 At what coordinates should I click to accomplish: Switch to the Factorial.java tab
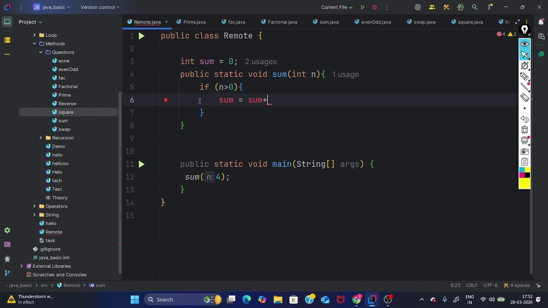point(279,22)
